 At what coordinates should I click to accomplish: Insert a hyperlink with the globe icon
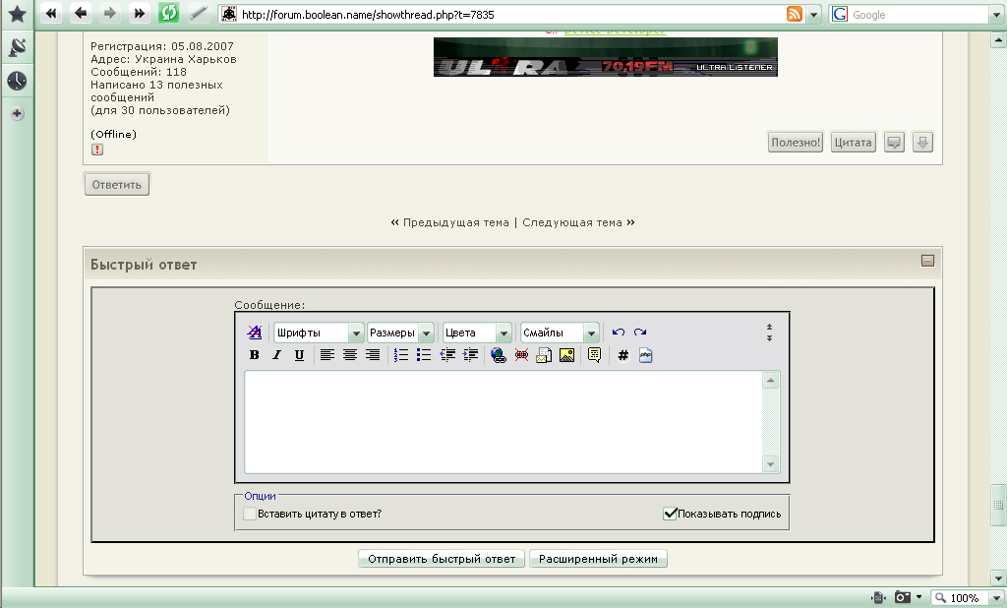pyautogui.click(x=498, y=355)
